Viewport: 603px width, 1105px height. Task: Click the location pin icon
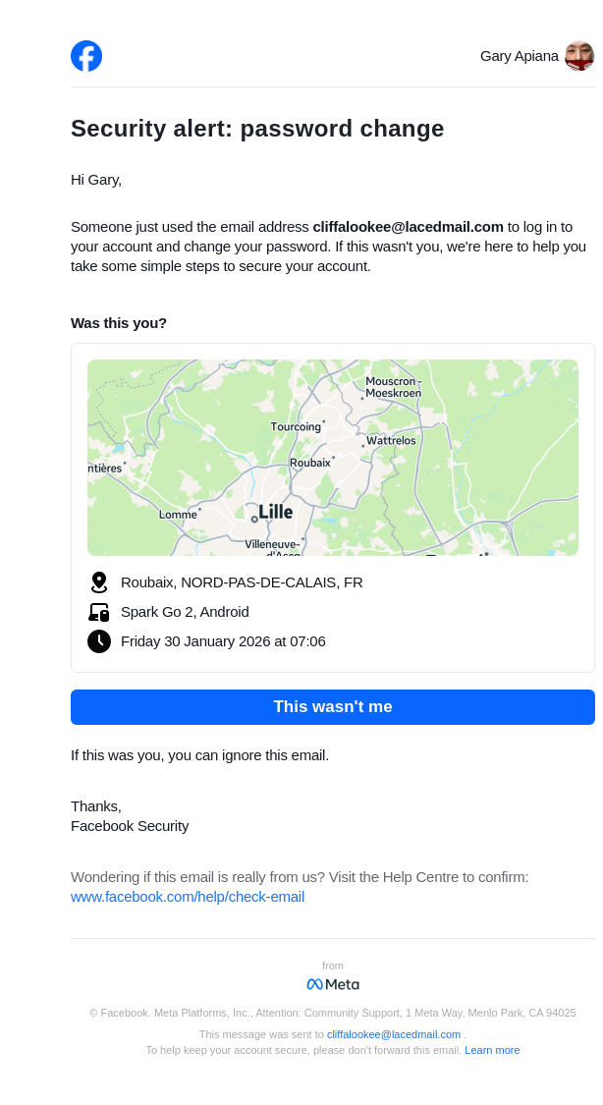(98, 582)
